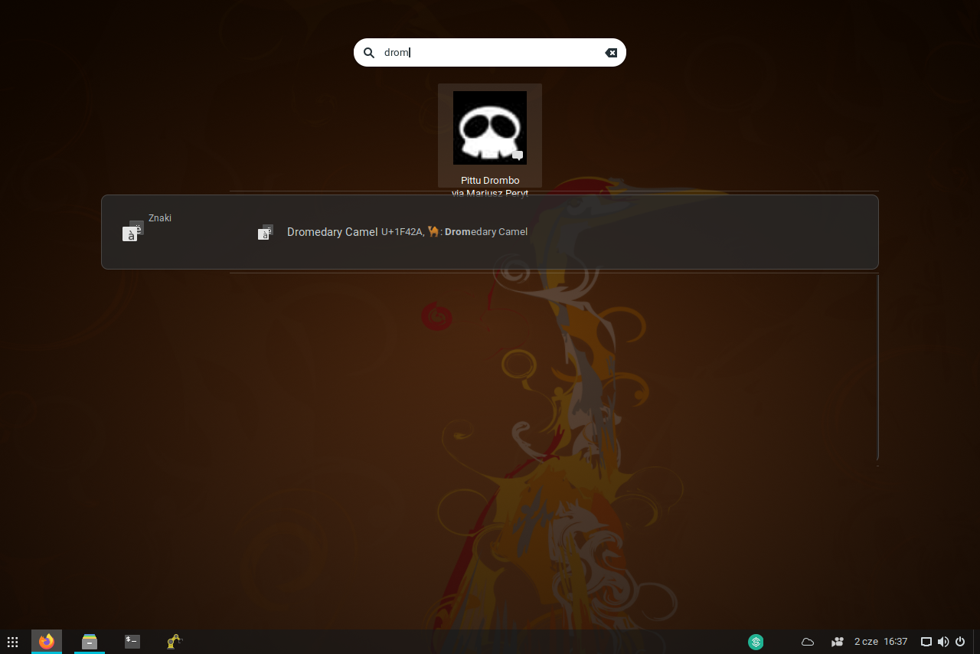Open the Pittu Drombo contact result
Image resolution: width=980 pixels, height=654 pixels.
coord(490,136)
